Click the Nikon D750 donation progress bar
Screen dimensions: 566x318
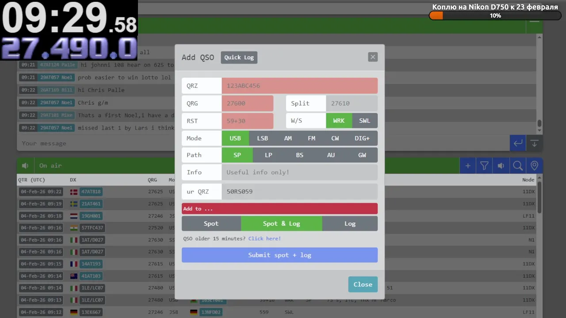tap(495, 15)
